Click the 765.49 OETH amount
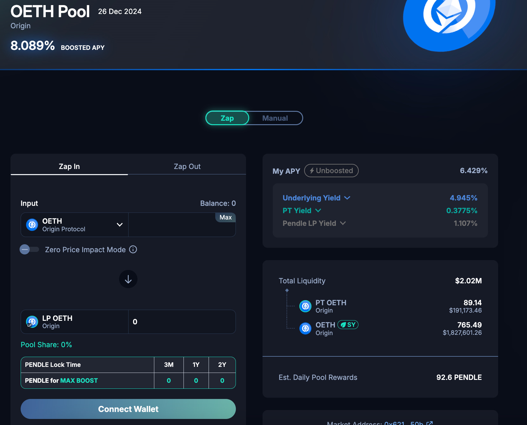527x425 pixels. pyautogui.click(x=470, y=325)
